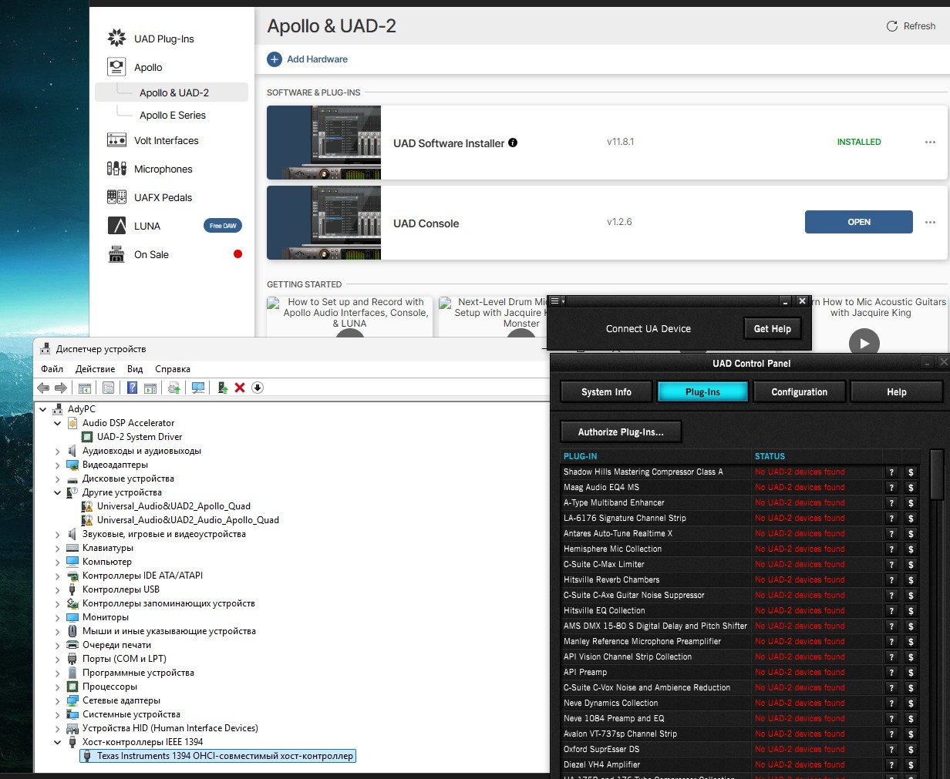This screenshot has height=779, width=950.
Task: Click info icon next to UAD Software Installer
Action: [513, 143]
